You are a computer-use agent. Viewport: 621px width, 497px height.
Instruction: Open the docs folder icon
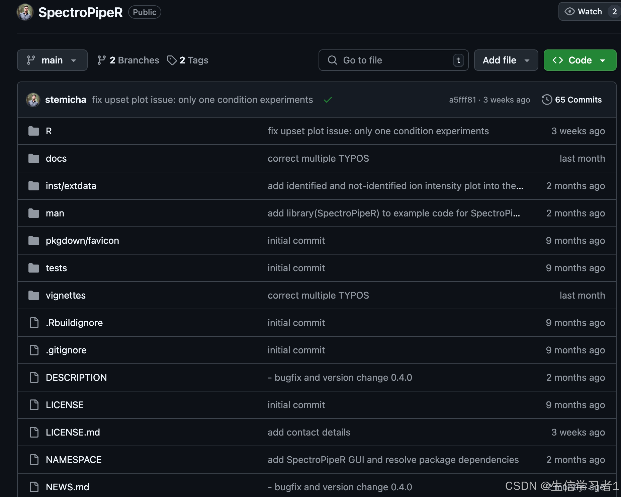[x=34, y=159]
